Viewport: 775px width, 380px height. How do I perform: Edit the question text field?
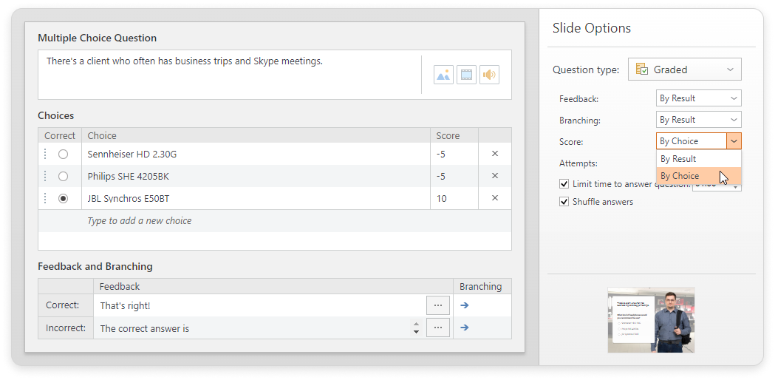230,75
